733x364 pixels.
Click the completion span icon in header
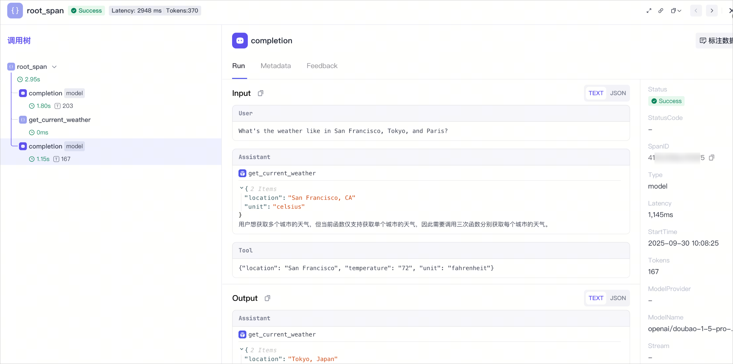point(240,41)
